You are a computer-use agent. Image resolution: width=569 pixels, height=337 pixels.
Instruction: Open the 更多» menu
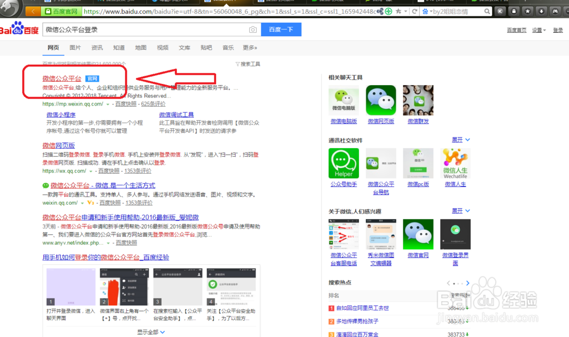250,48
